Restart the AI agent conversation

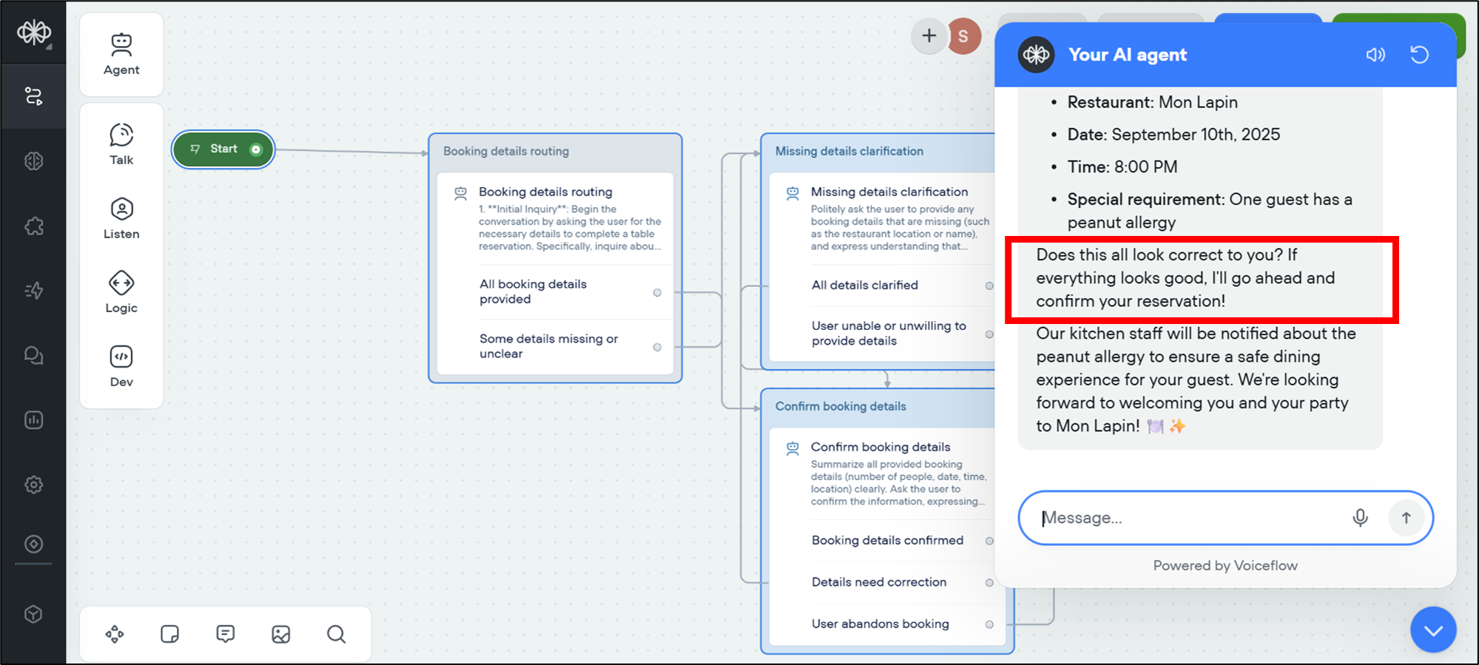[1419, 55]
